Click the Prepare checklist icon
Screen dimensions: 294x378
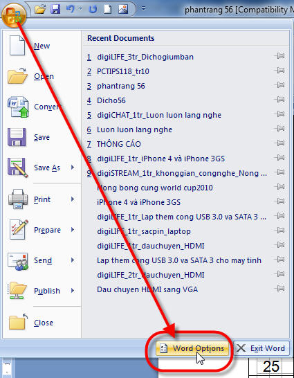click(18, 230)
